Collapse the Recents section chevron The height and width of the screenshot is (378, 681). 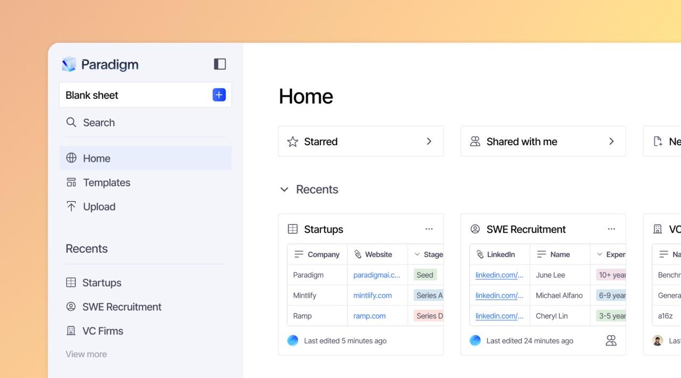[x=284, y=190]
